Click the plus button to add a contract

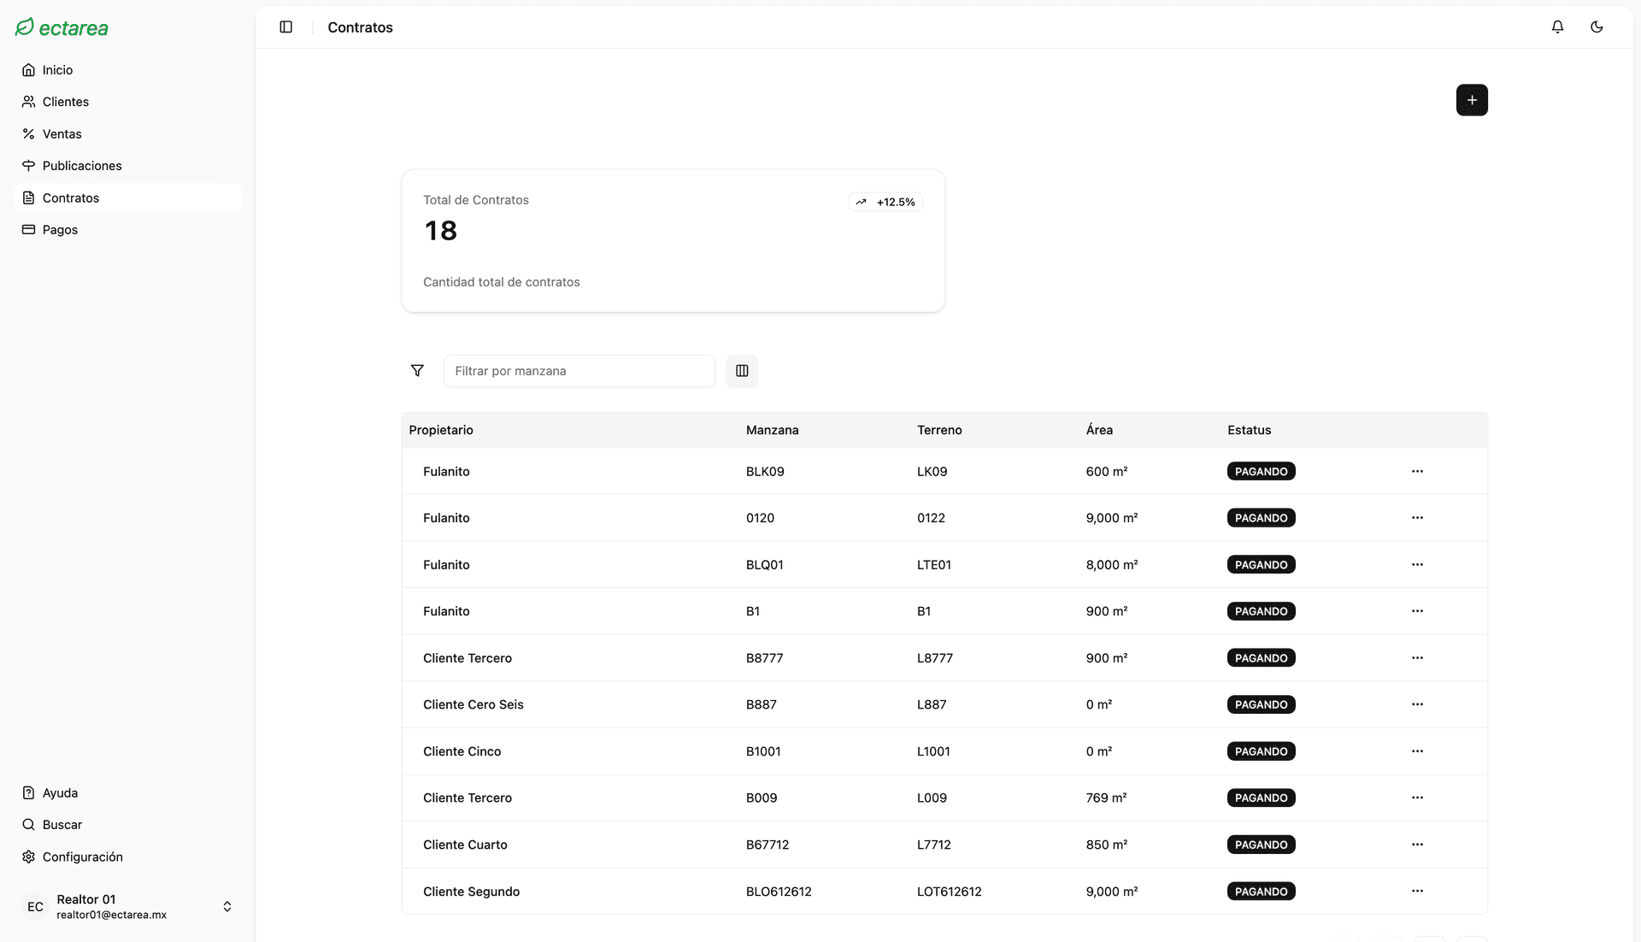1471,100
